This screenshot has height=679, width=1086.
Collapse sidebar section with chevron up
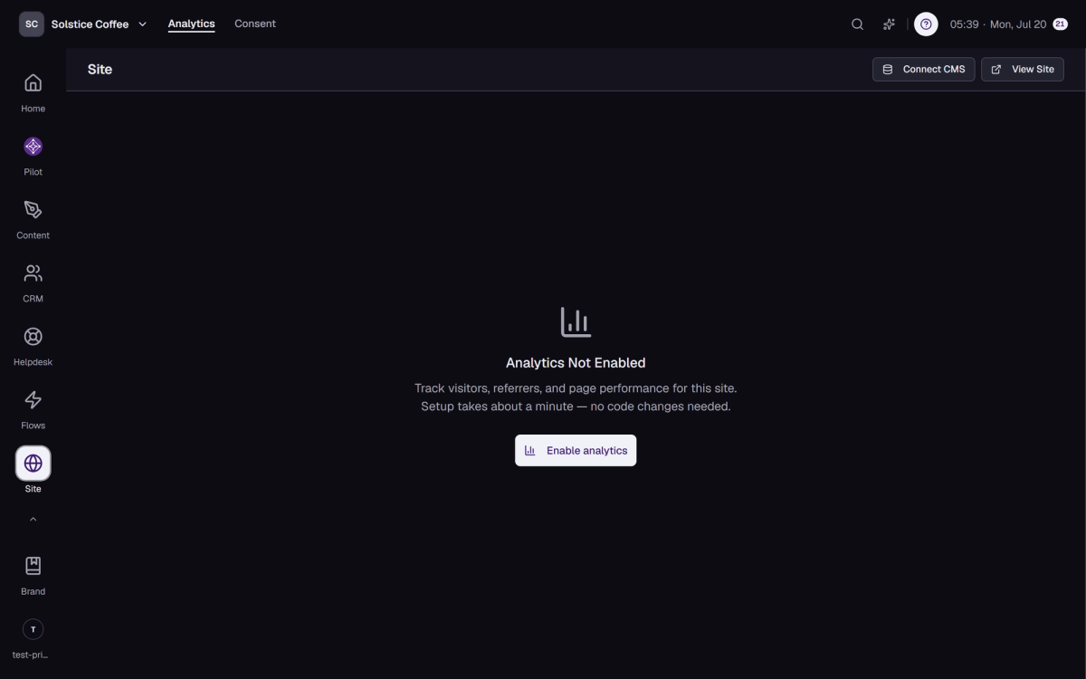pyautogui.click(x=33, y=520)
